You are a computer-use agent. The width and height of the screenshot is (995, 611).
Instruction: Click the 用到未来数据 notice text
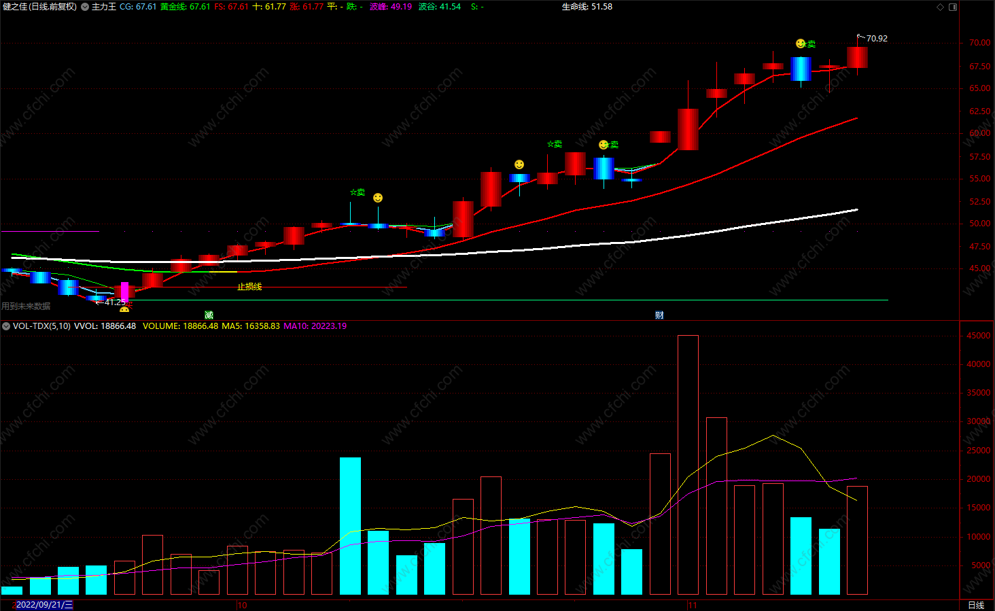pyautogui.click(x=26, y=307)
